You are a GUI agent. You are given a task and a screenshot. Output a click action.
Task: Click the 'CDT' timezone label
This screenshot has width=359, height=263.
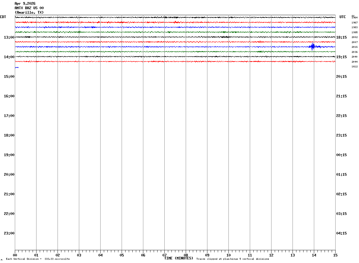tap(3, 17)
